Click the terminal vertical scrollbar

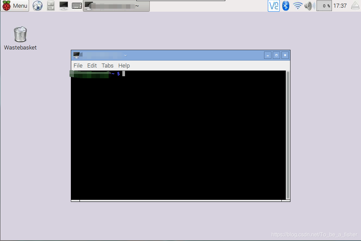(287, 135)
